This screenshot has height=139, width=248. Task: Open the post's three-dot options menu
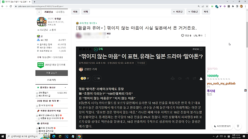tap(205, 36)
